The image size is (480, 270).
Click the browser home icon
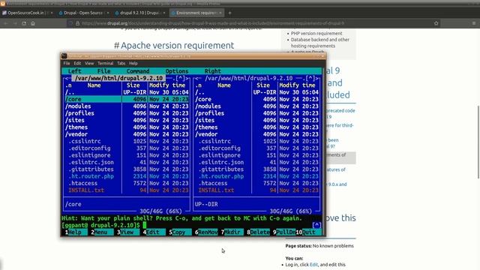(x=33, y=23)
